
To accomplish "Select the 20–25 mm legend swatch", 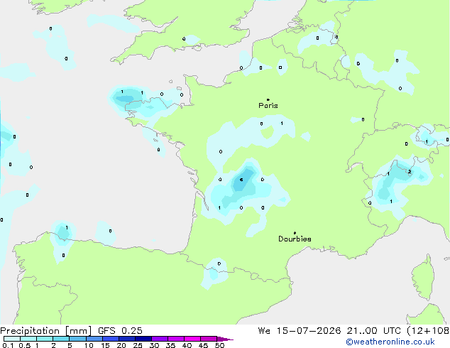I will click(127, 339).
